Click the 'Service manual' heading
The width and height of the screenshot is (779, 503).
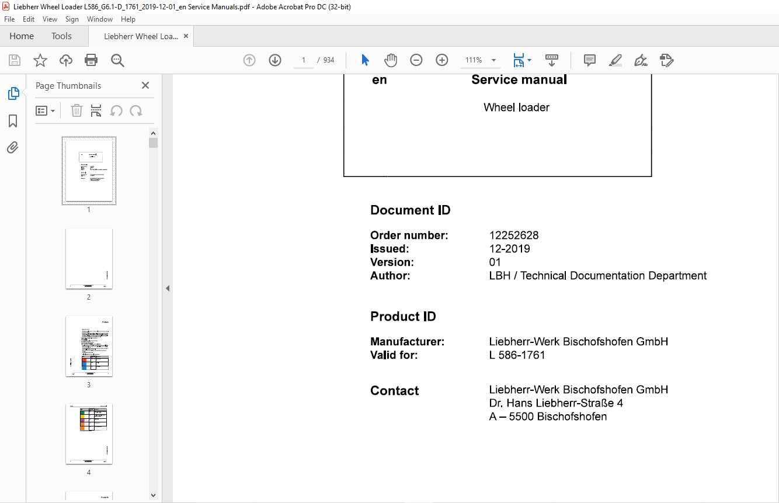click(x=519, y=79)
